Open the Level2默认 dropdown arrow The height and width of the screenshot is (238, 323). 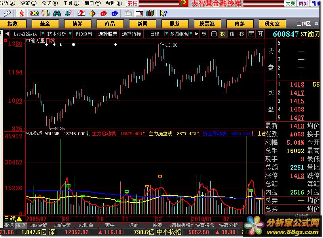click(42, 34)
